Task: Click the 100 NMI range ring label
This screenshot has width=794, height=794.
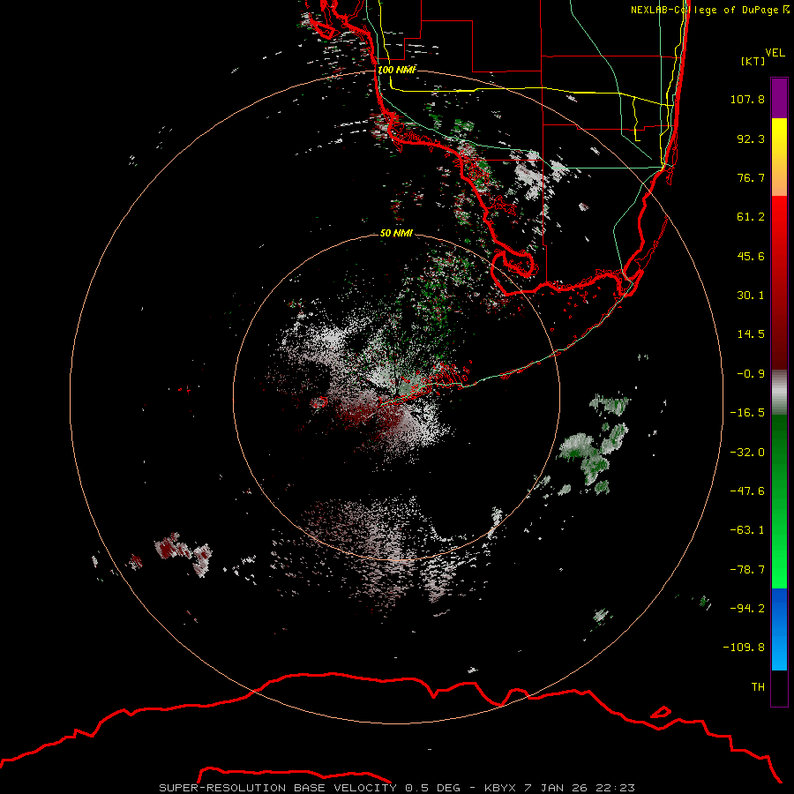Action: pyautogui.click(x=396, y=70)
